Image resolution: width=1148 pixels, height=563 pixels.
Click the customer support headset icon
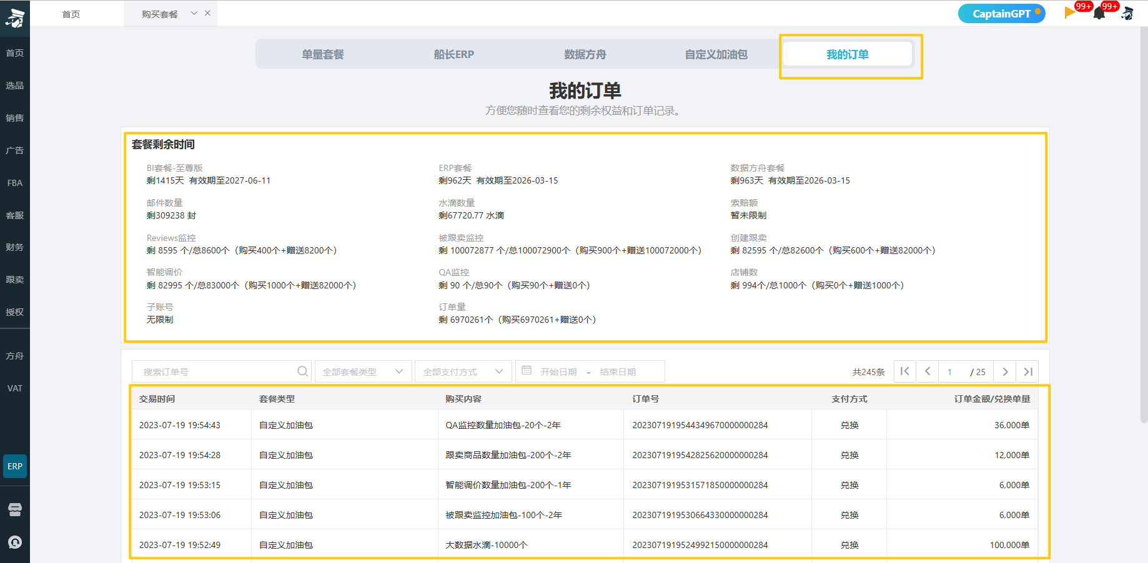point(15,542)
